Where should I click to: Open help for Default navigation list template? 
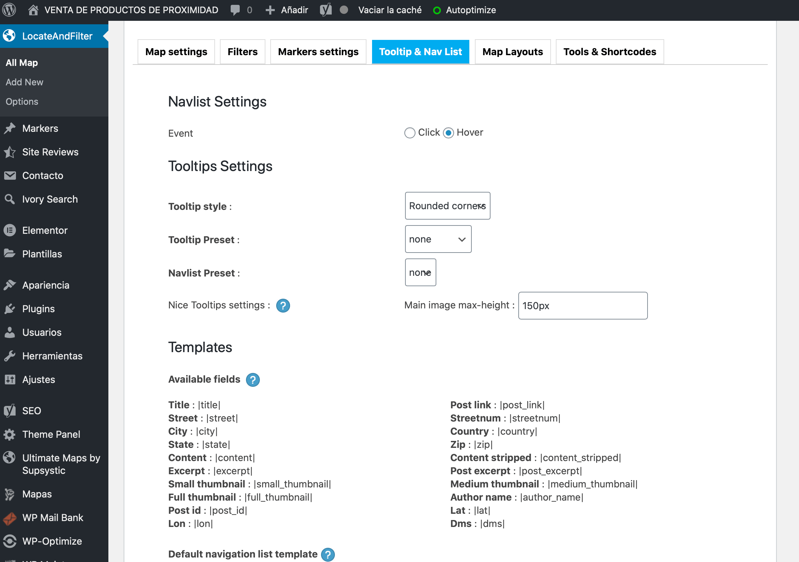pos(328,554)
